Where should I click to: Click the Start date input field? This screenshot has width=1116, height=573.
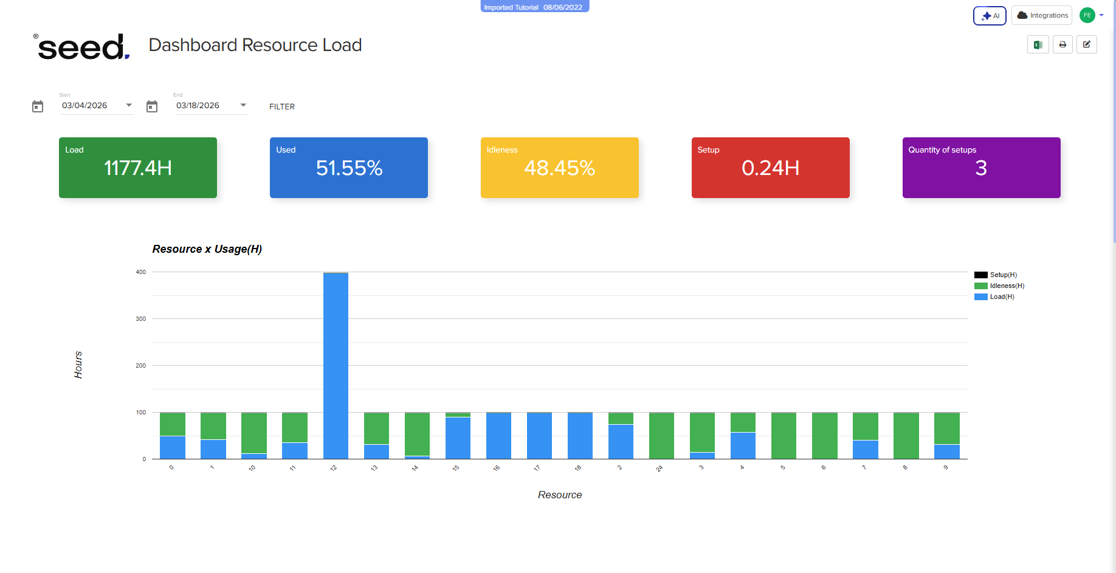pyautogui.click(x=91, y=105)
